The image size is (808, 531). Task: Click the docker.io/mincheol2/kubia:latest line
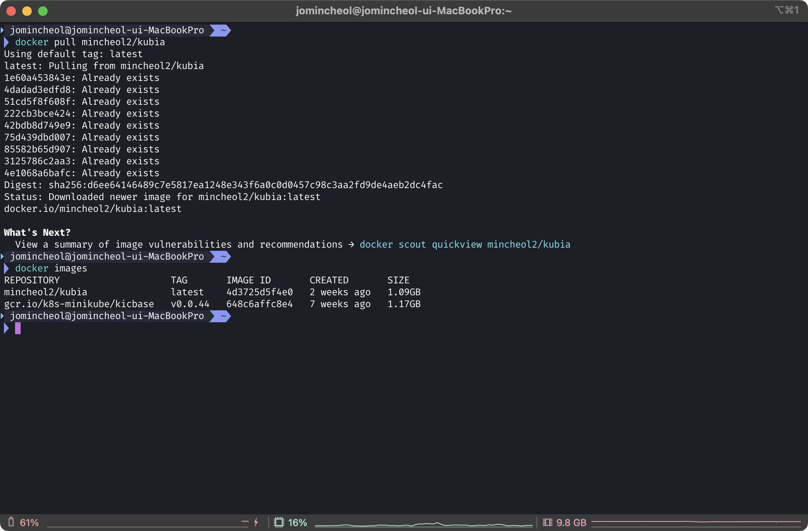[x=93, y=209]
